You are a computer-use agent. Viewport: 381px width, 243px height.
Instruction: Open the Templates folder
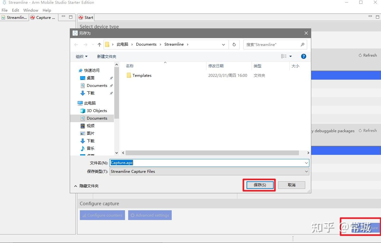pos(142,75)
